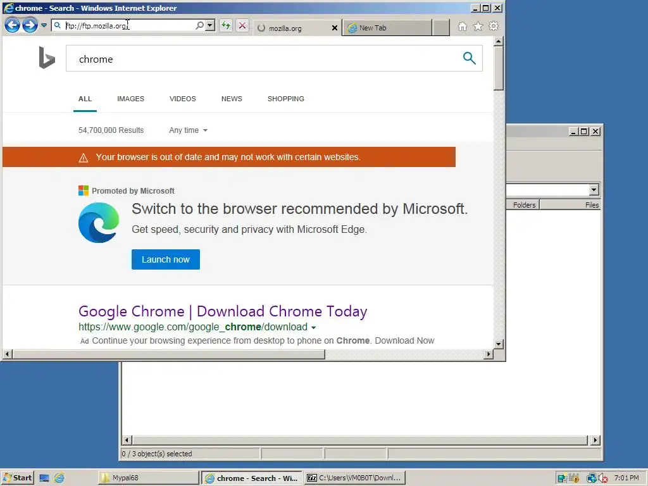Minimize the 7-Zip background window
648x486 pixels.
(573, 132)
